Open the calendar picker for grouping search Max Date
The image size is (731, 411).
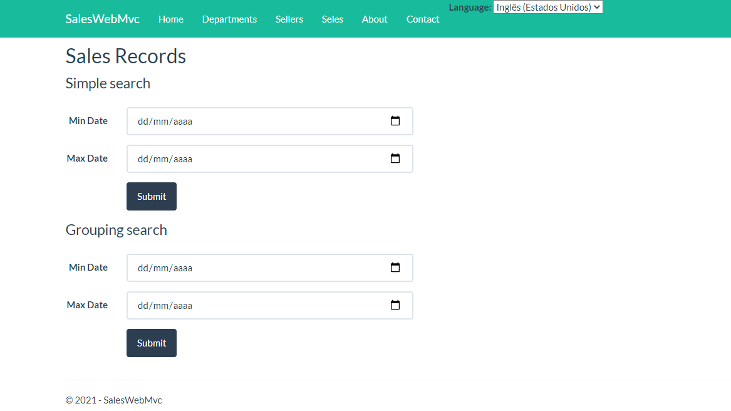click(x=395, y=305)
